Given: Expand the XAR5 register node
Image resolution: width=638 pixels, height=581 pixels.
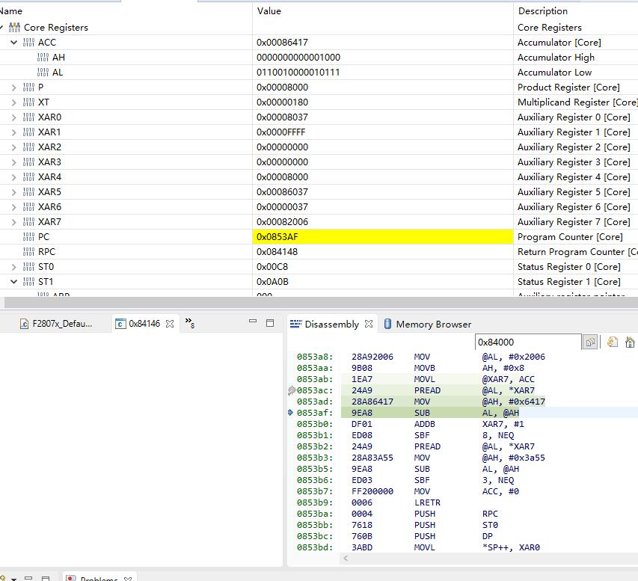Looking at the screenshot, I should pos(13,192).
